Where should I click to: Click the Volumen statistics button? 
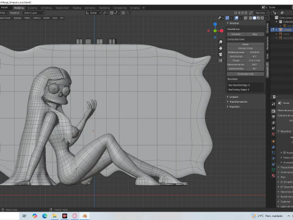tap(236, 34)
